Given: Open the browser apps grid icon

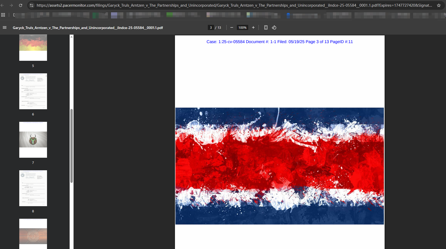Looking at the screenshot, I should click(3, 15).
